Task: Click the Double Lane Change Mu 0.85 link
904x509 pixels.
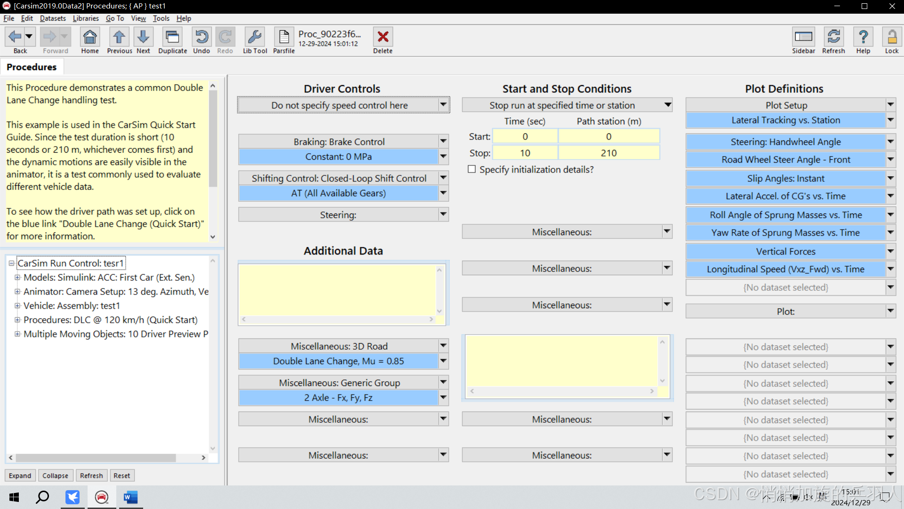Action: click(338, 361)
